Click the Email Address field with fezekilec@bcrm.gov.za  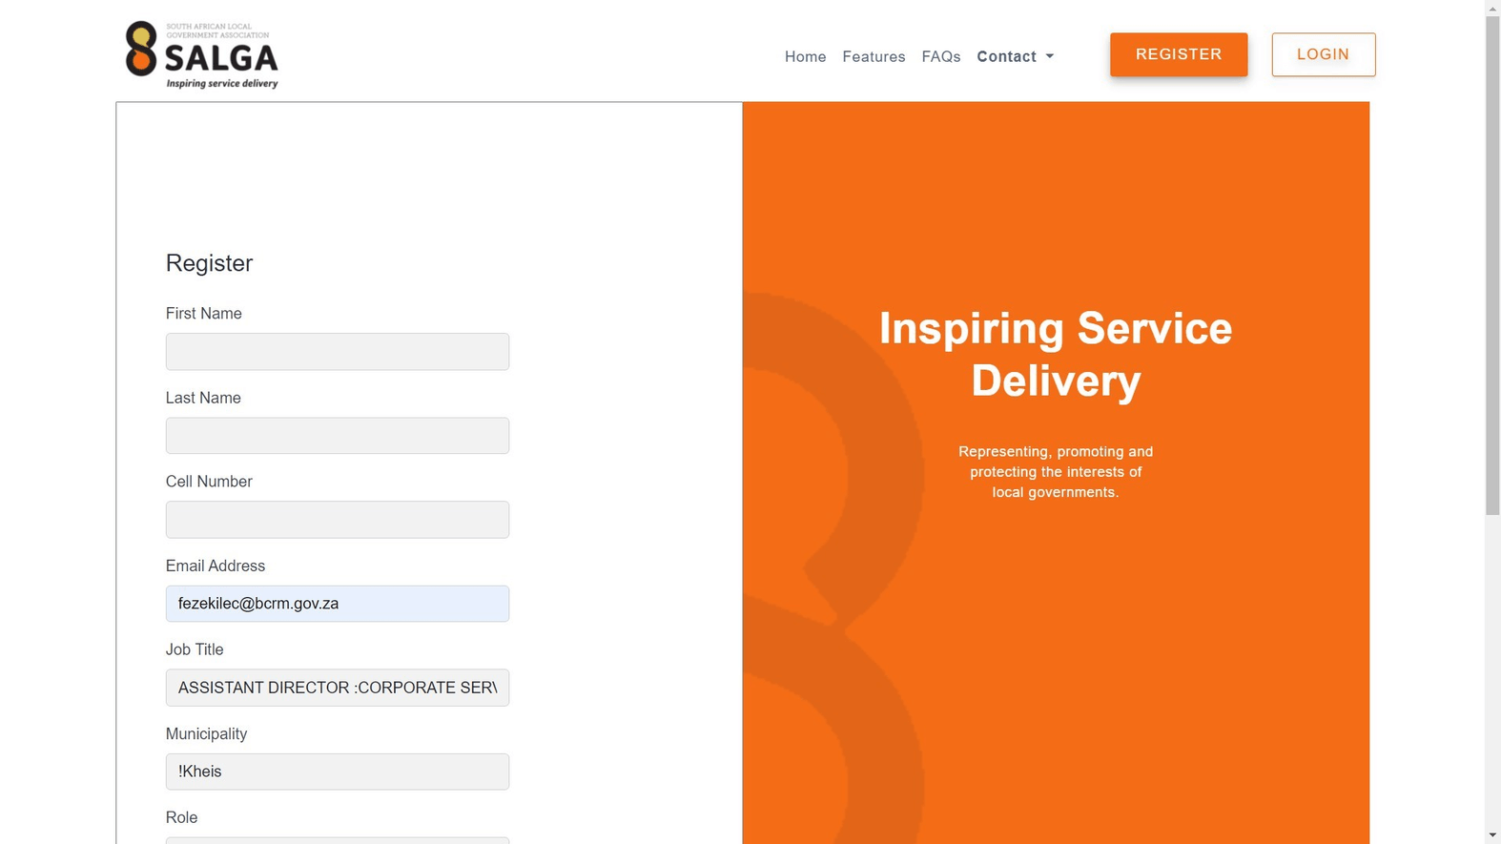pyautogui.click(x=338, y=604)
